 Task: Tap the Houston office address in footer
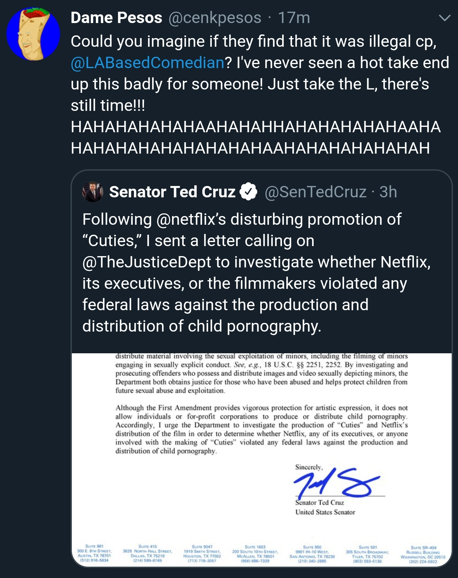point(202,554)
